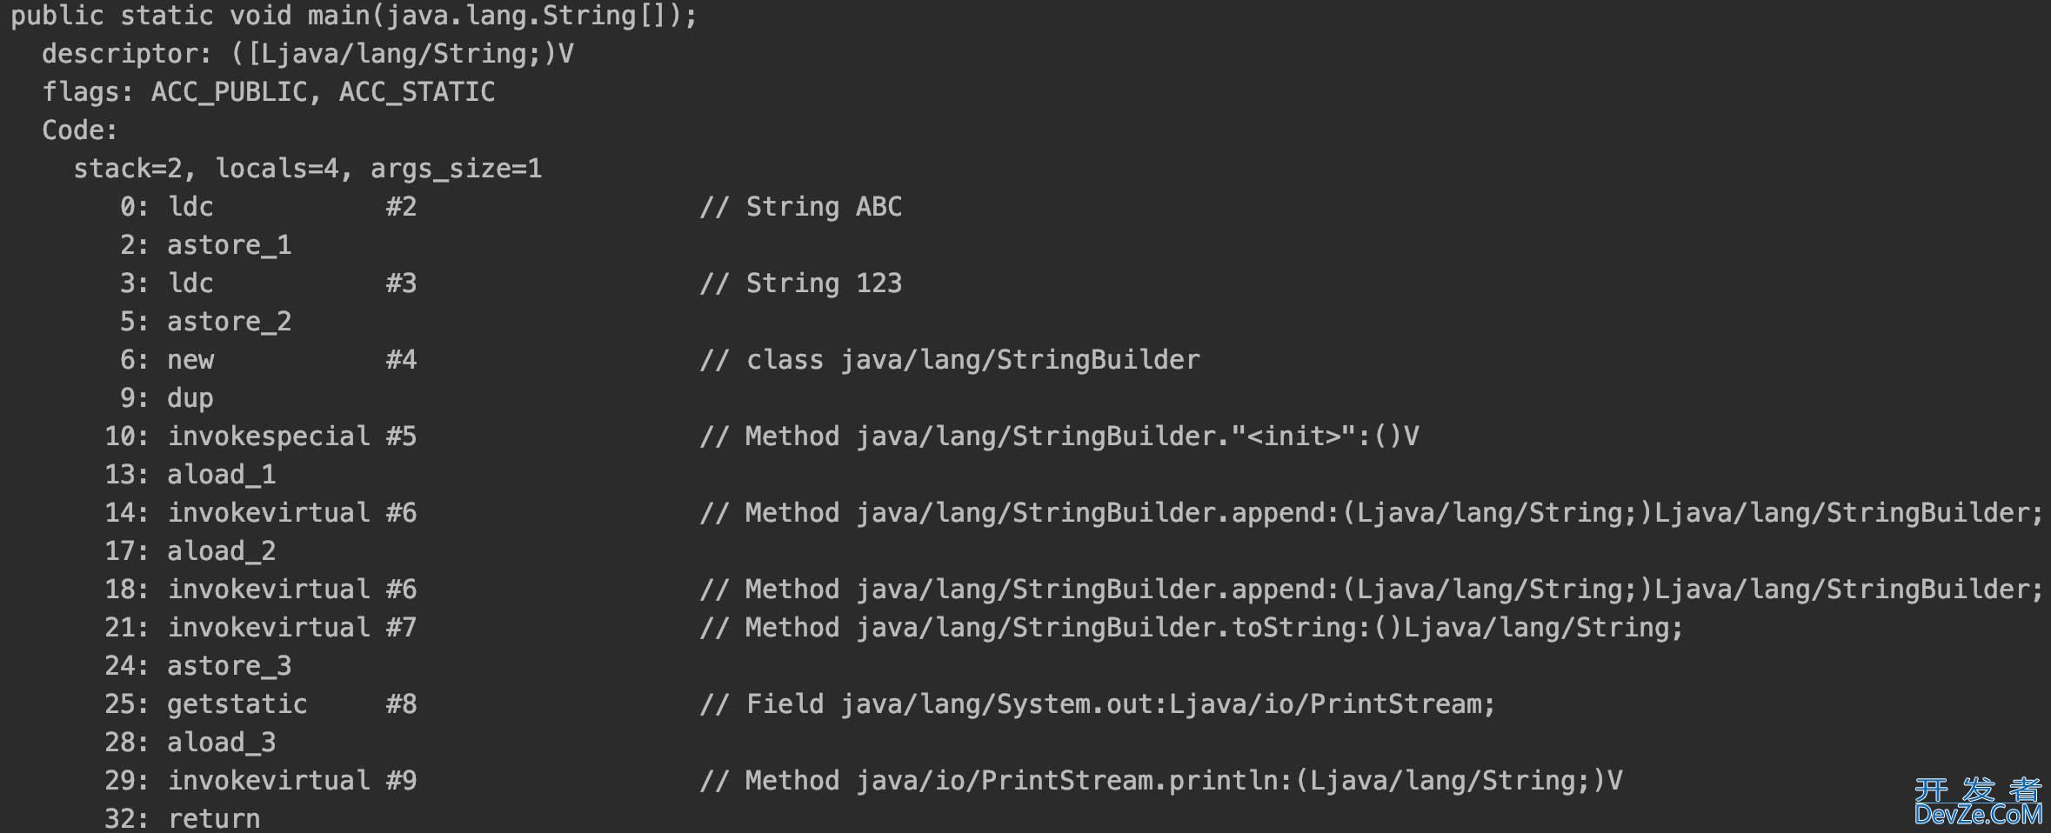Click the dup instruction
2051x833 pixels.
tap(190, 398)
